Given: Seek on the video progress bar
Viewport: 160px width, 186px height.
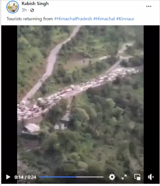Looking at the screenshot, I should pyautogui.click(x=71, y=177).
